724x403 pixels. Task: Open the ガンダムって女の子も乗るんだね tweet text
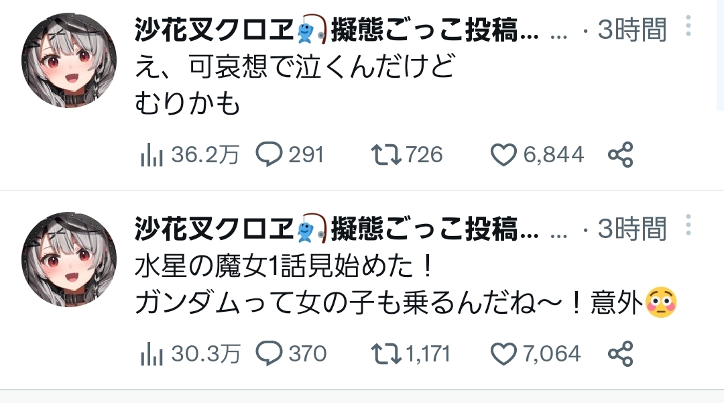click(389, 304)
